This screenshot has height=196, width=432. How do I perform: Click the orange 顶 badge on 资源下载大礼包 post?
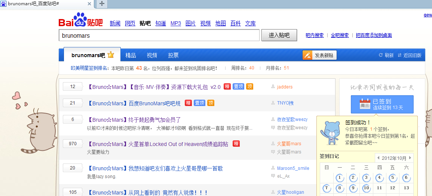point(249,87)
